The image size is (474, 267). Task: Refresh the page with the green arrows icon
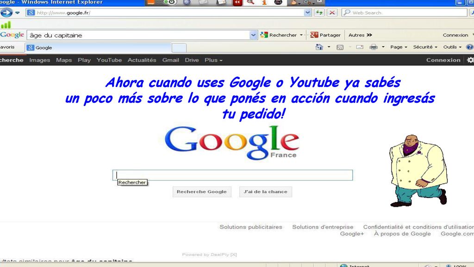[x=319, y=12]
